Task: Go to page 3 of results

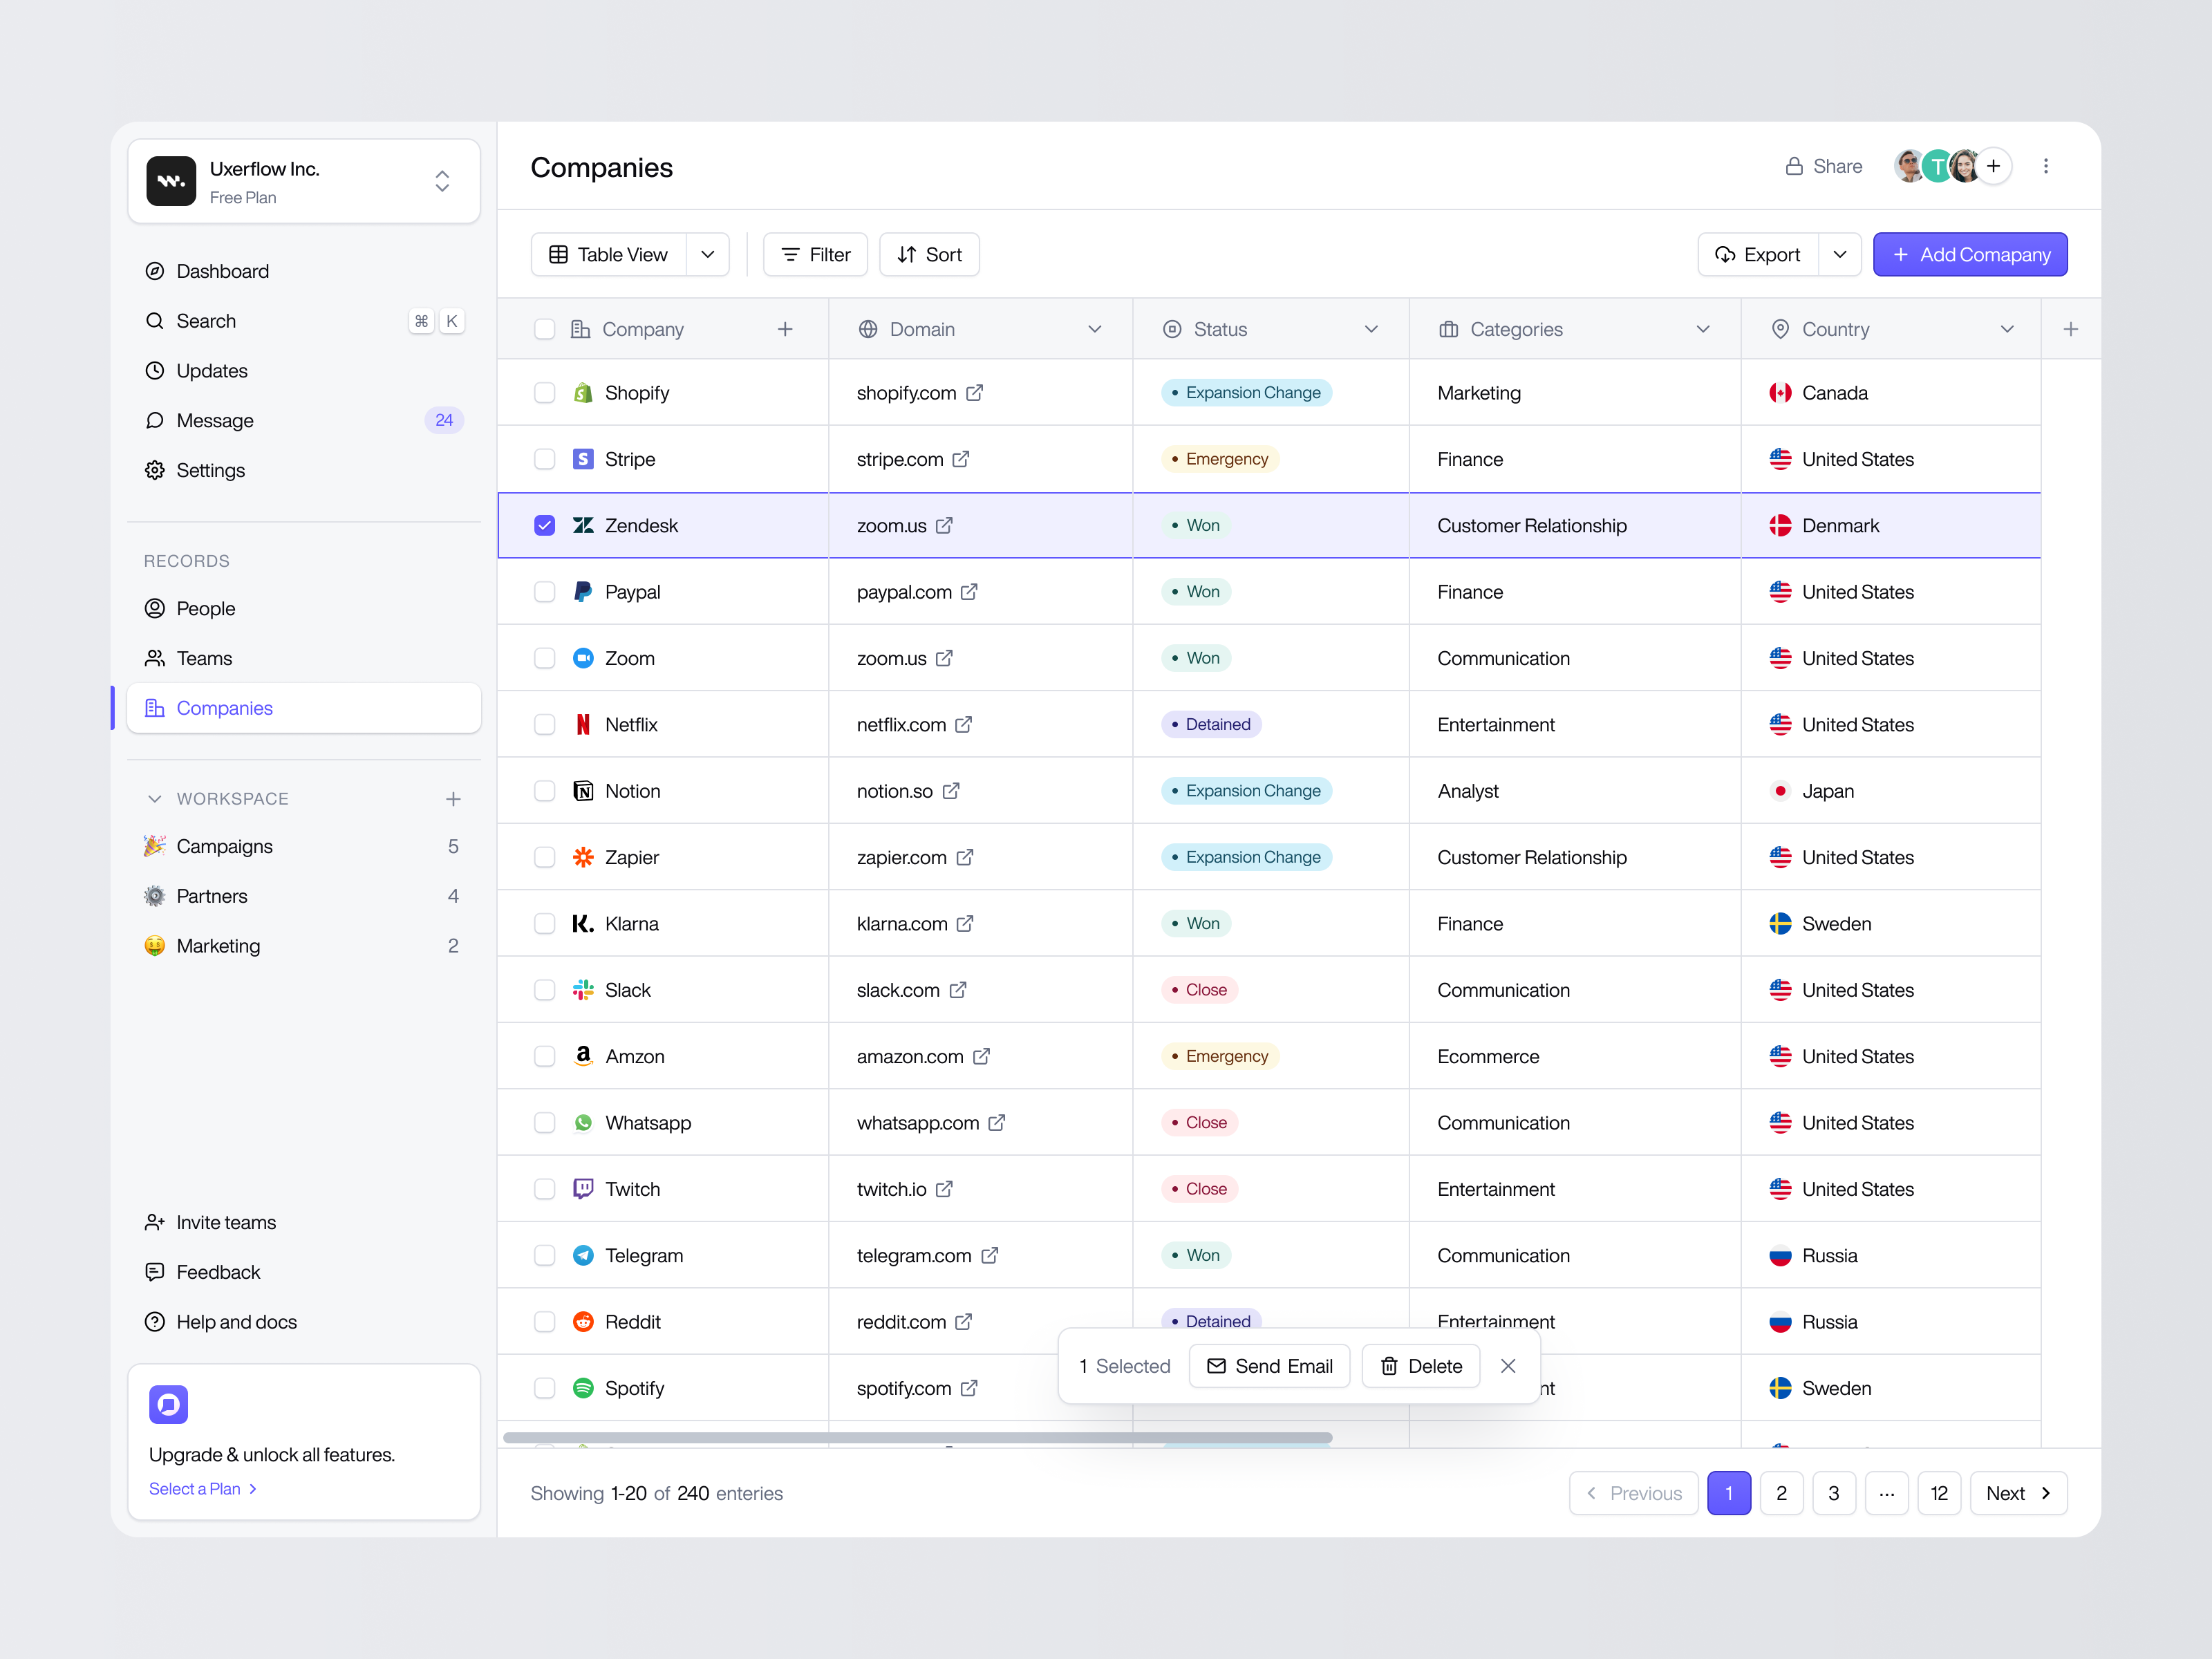Action: (1835, 1493)
